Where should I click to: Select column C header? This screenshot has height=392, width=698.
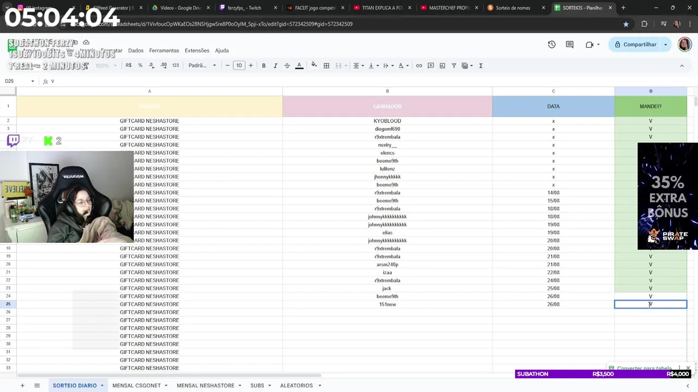553,91
